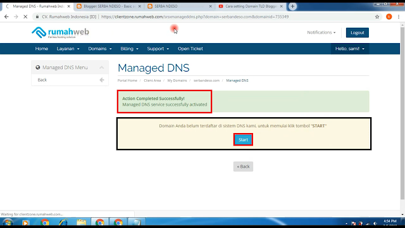Open Internet Explorer from the taskbar
This screenshot has height=228, width=405.
click(x=63, y=222)
